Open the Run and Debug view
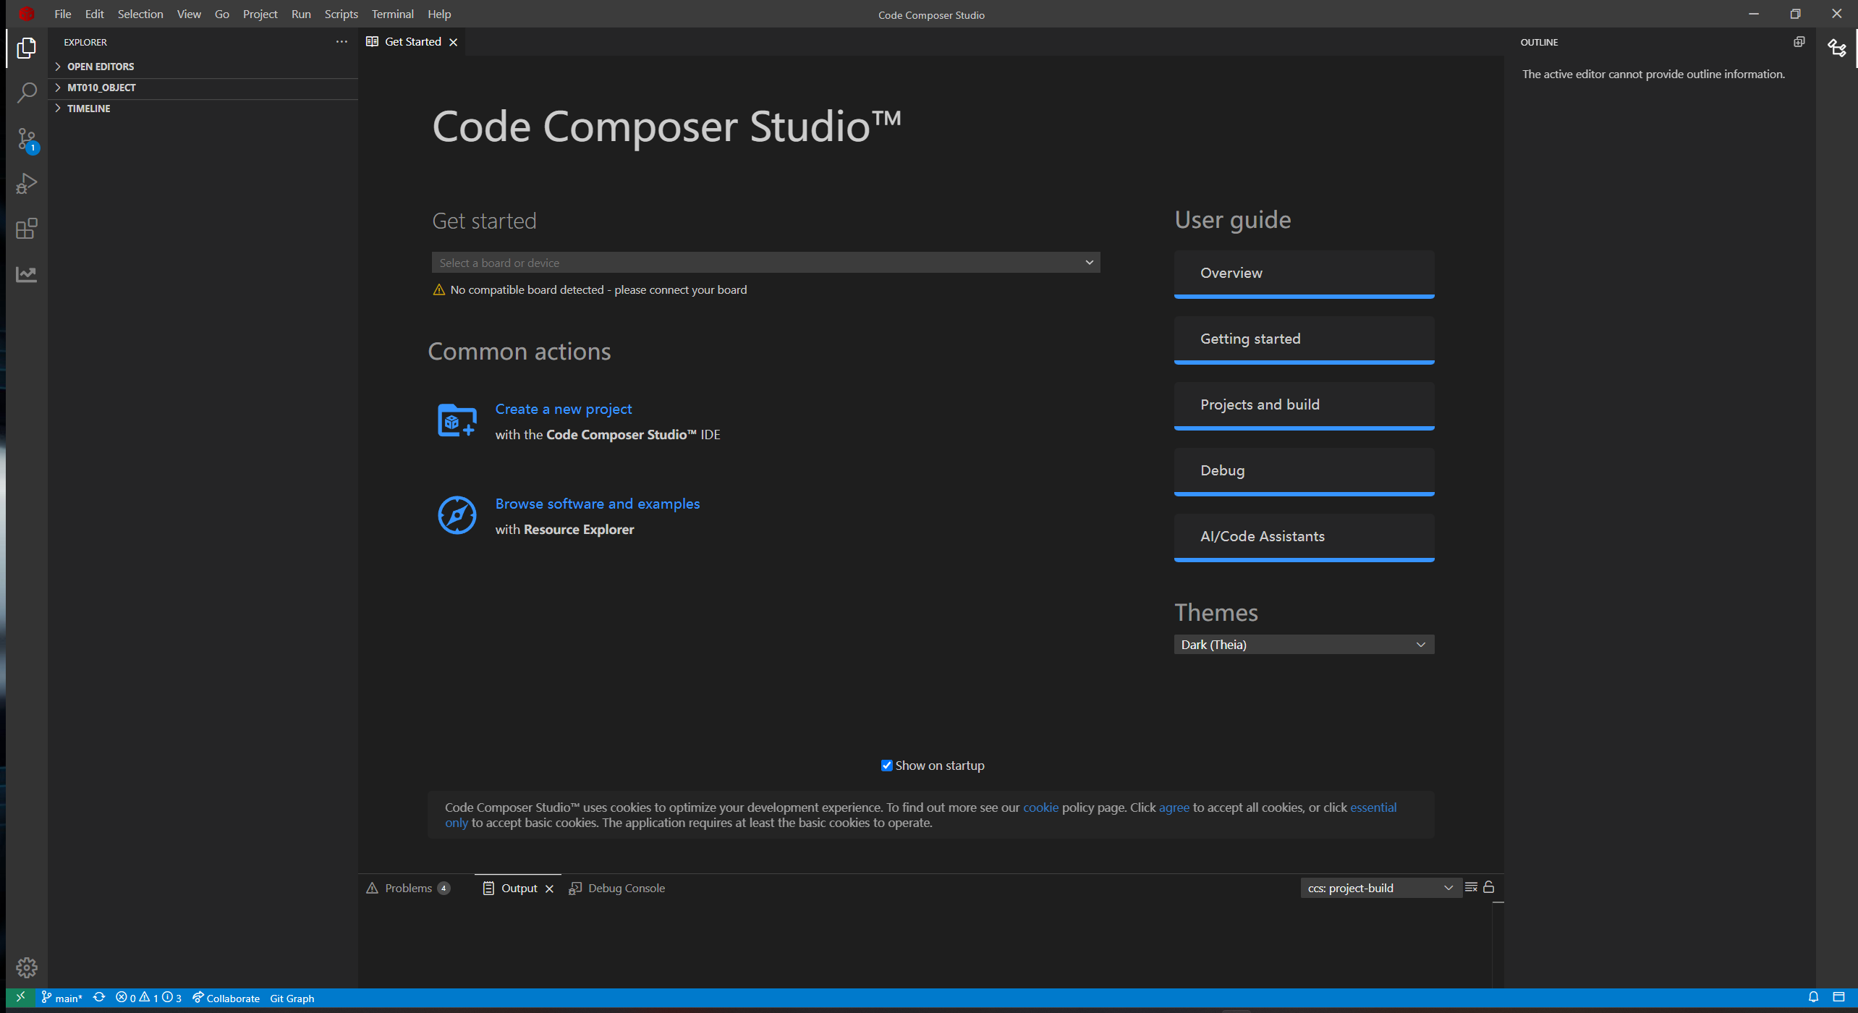The height and width of the screenshot is (1013, 1858). (27, 184)
